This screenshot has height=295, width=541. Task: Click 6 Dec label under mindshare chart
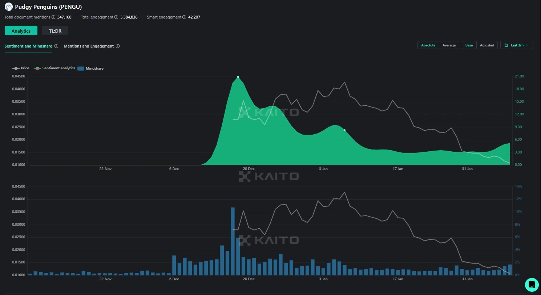click(x=174, y=279)
